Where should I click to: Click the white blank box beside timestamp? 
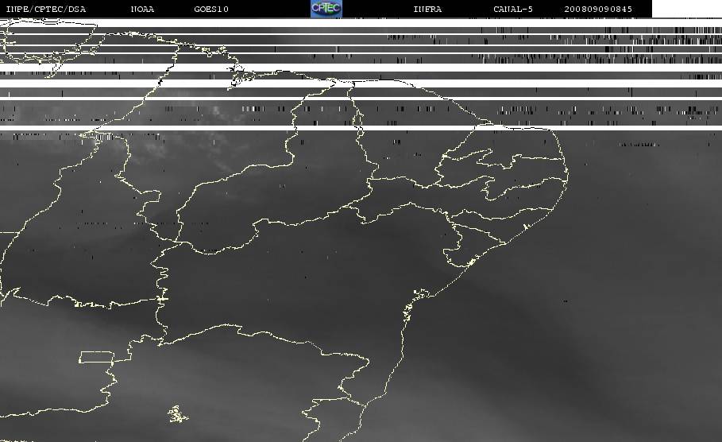click(x=686, y=9)
